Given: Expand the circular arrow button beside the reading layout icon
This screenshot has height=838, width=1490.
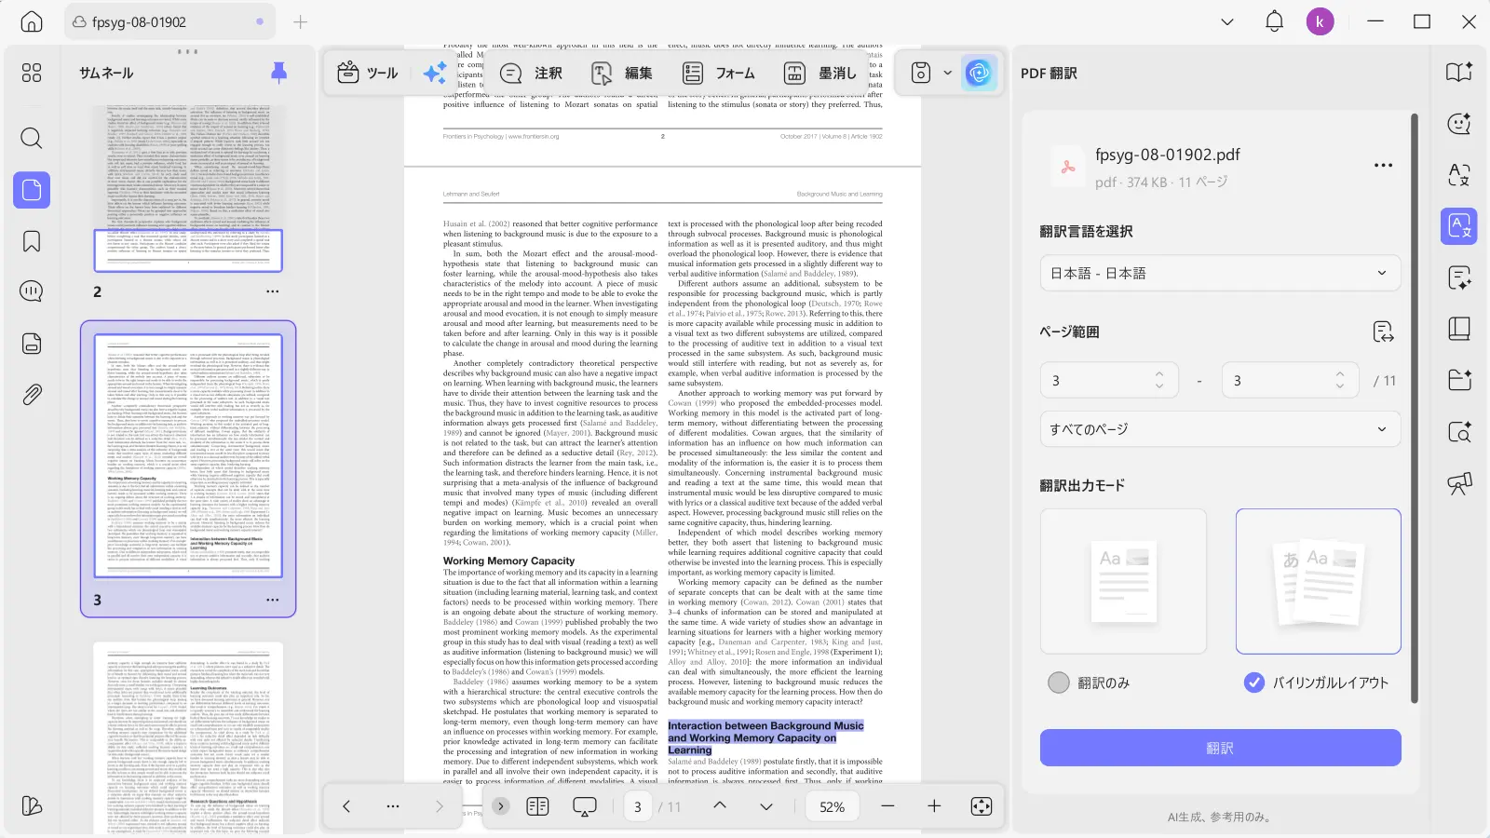Looking at the screenshot, I should (501, 806).
